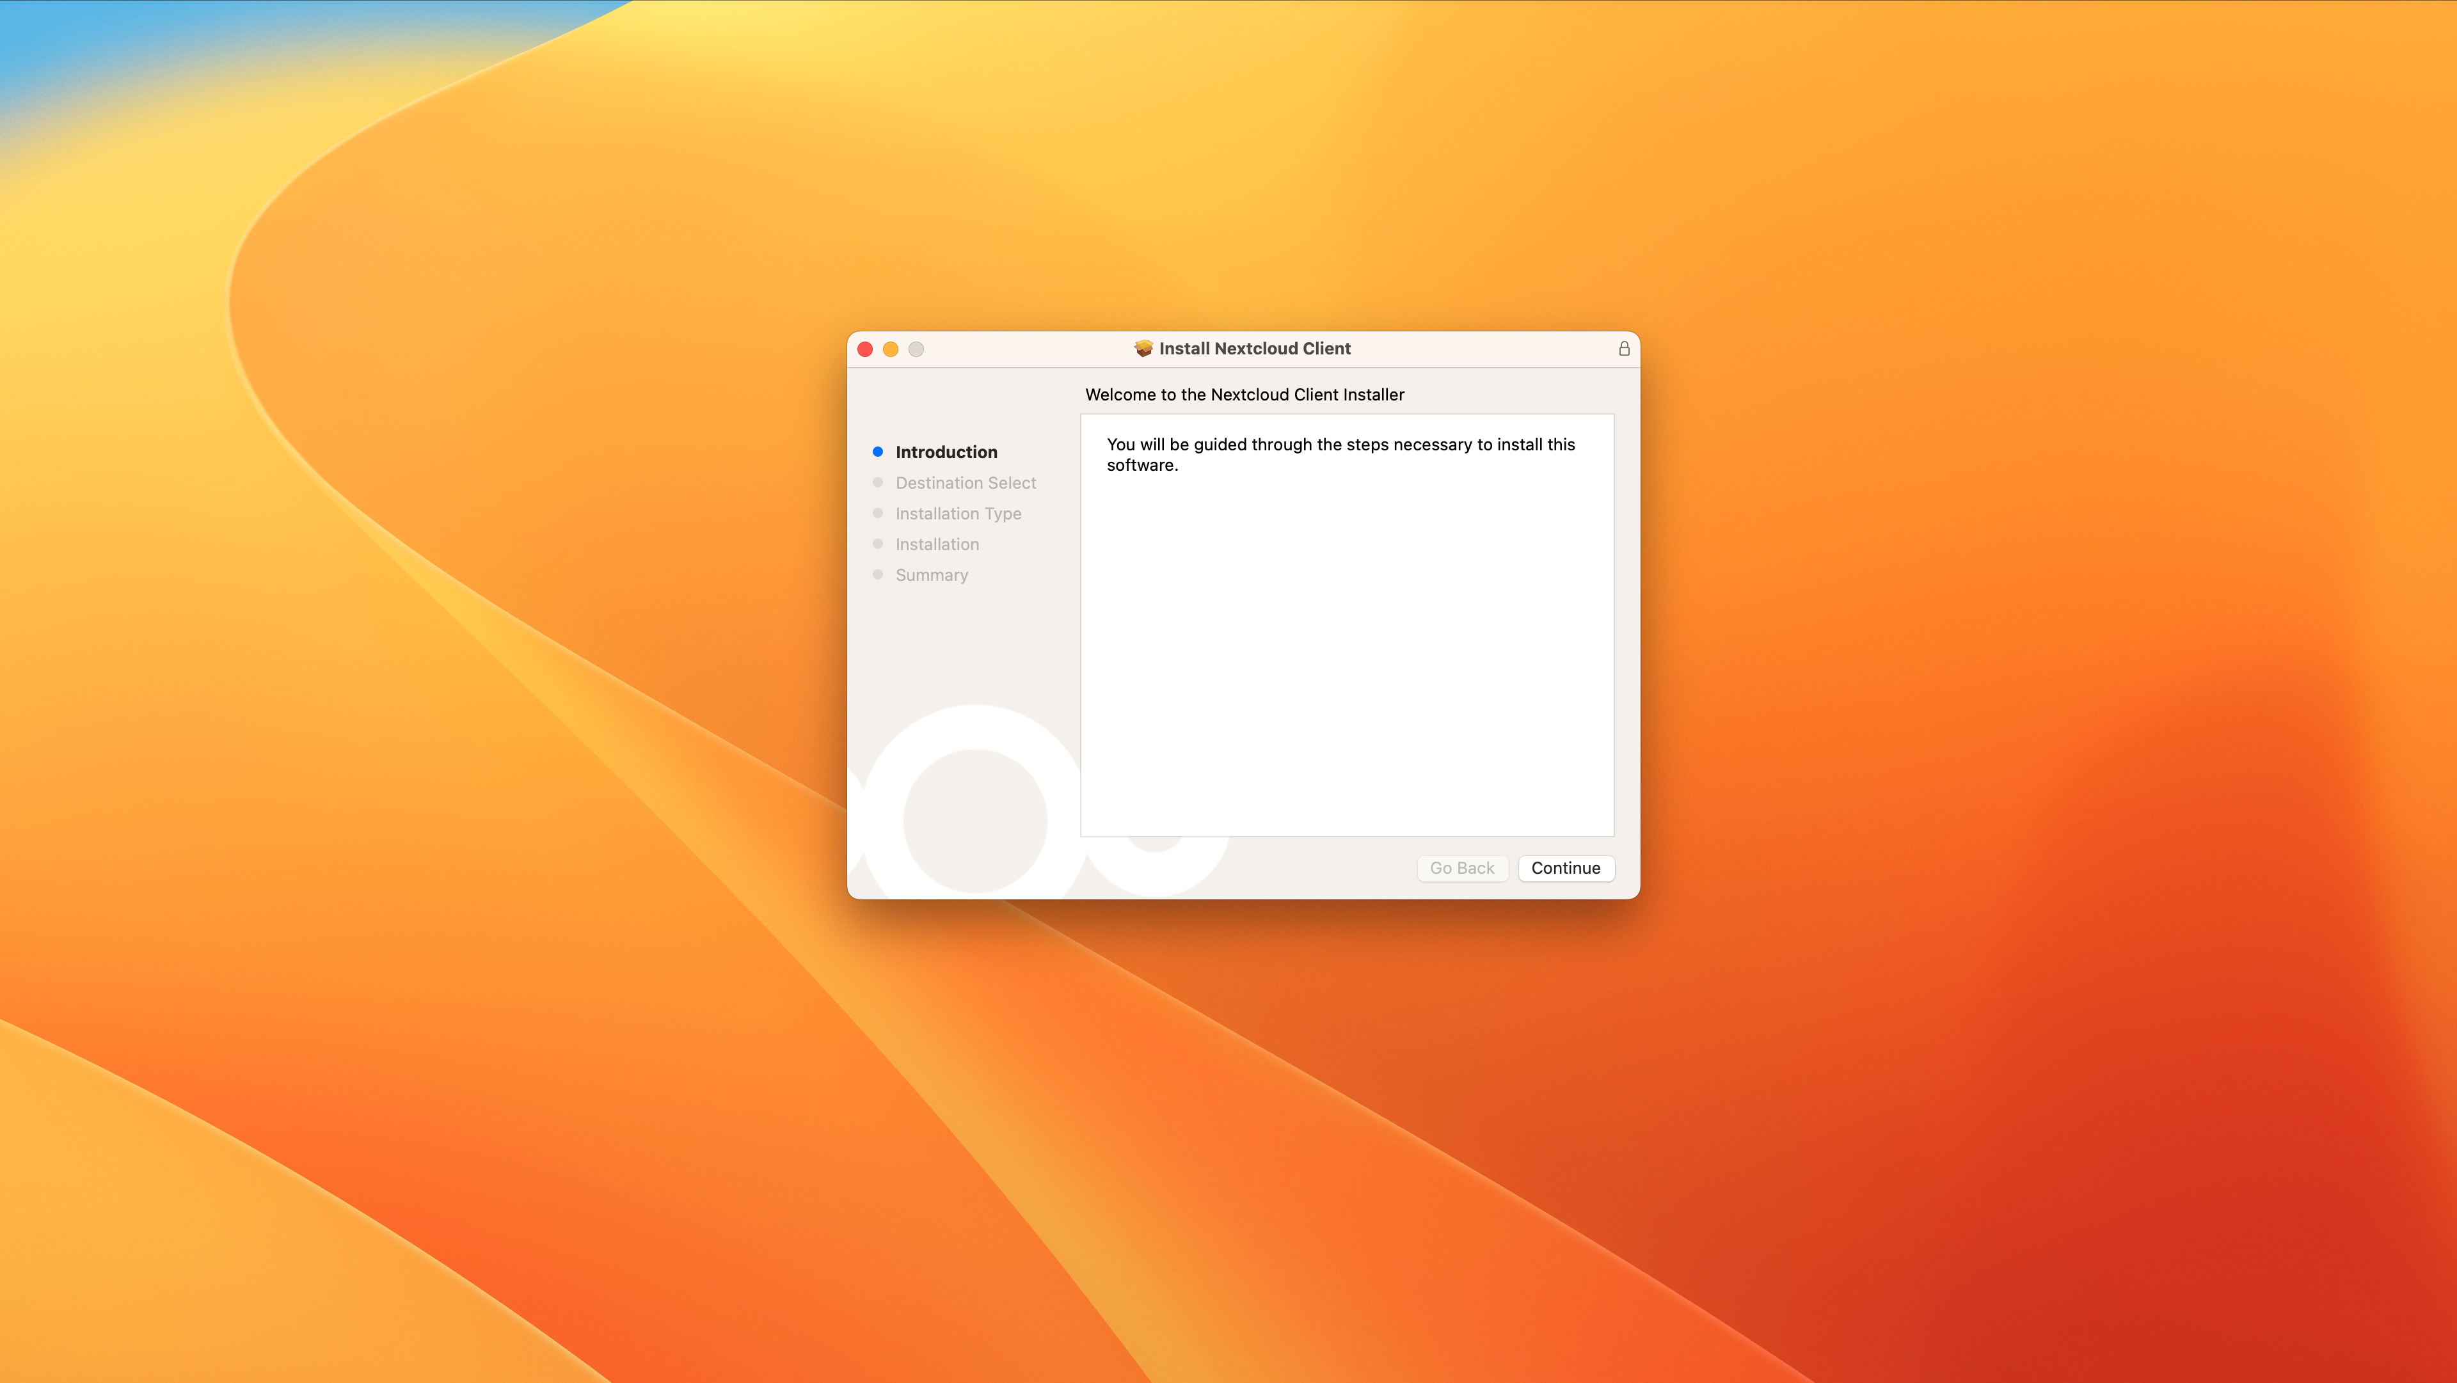
Task: Click the lock icon in the title bar
Action: pos(1623,348)
